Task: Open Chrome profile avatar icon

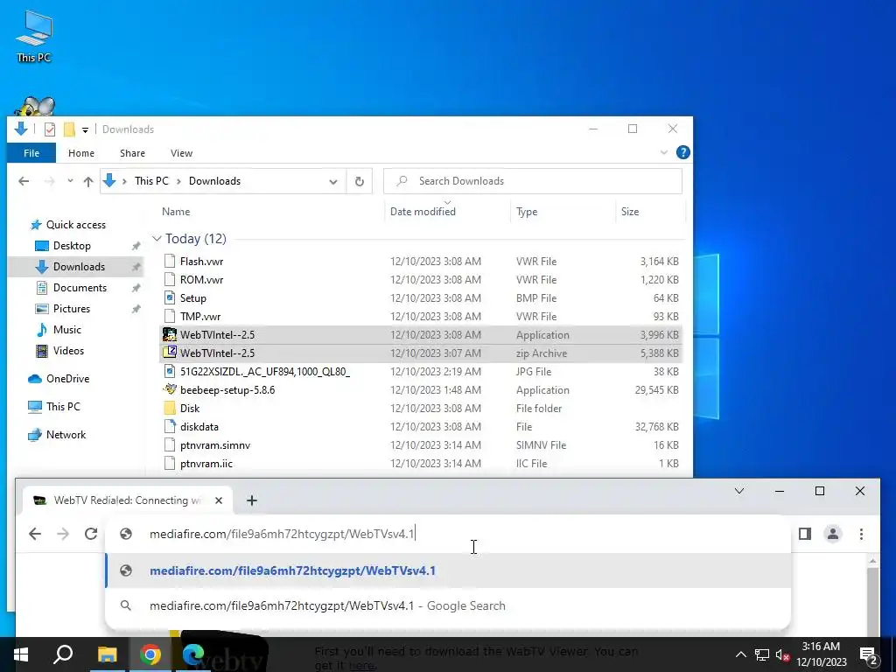Action: (833, 534)
